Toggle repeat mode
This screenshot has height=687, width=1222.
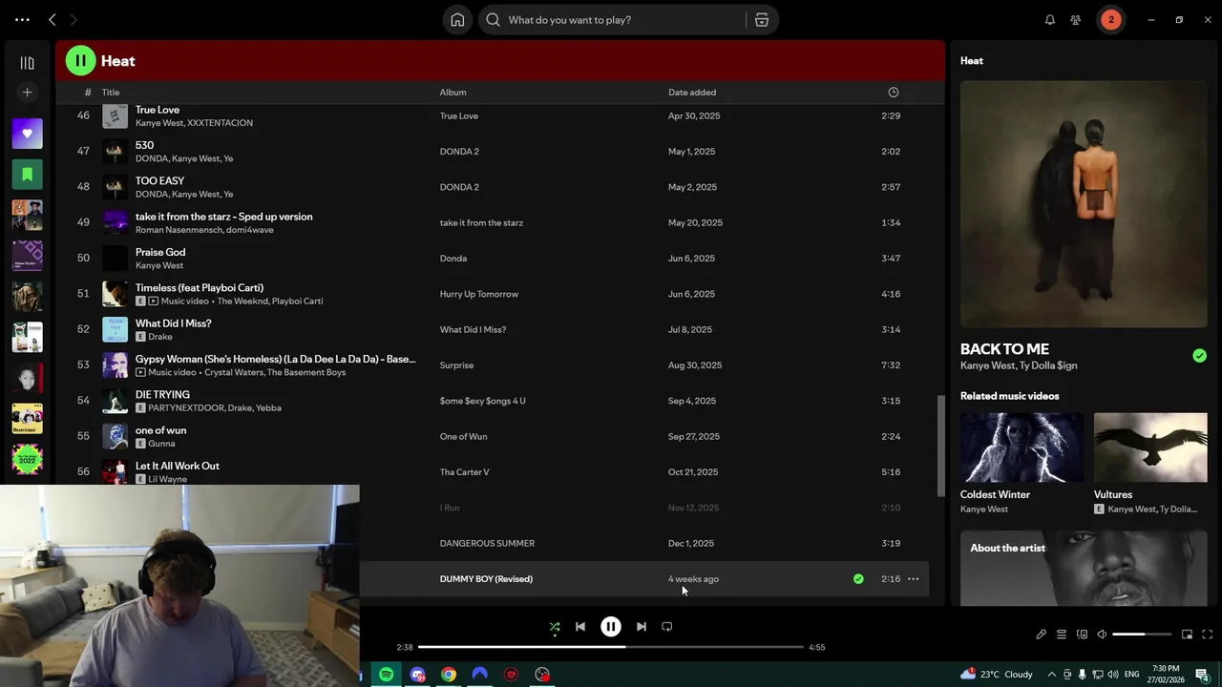coord(667,627)
